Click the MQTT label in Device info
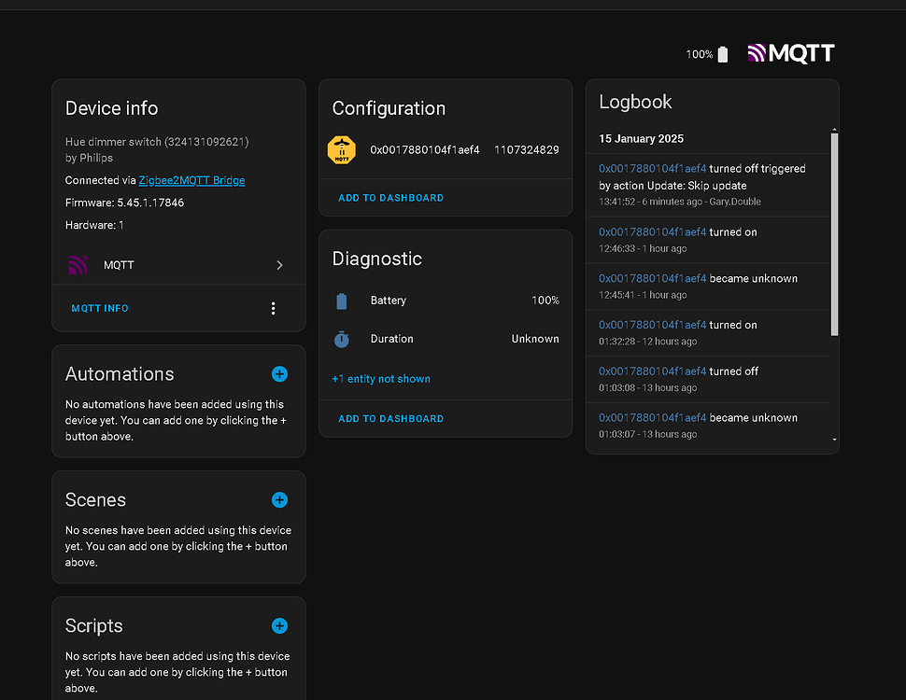 pyautogui.click(x=119, y=265)
